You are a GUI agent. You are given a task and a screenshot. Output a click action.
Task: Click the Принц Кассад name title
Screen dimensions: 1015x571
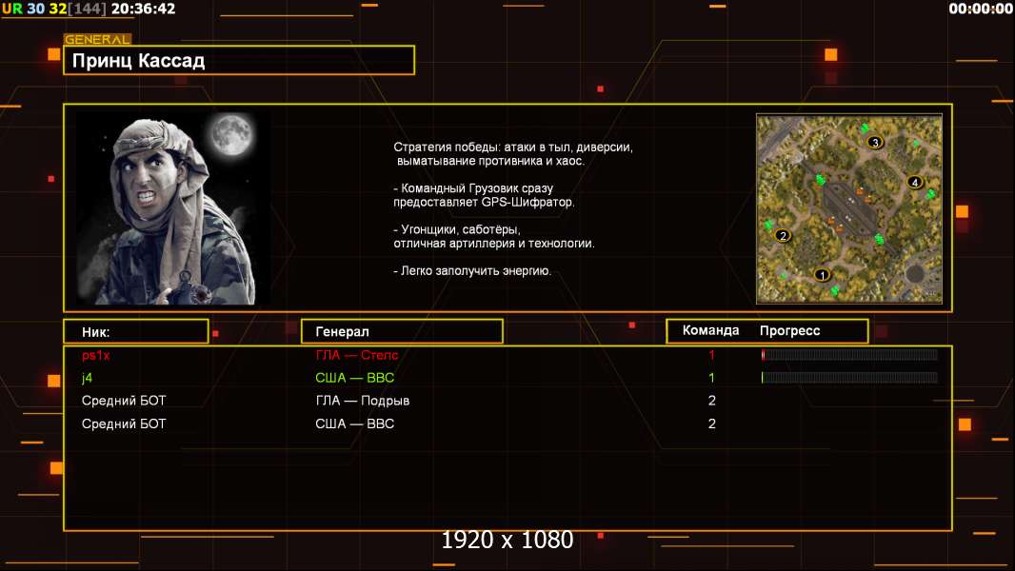tap(139, 61)
